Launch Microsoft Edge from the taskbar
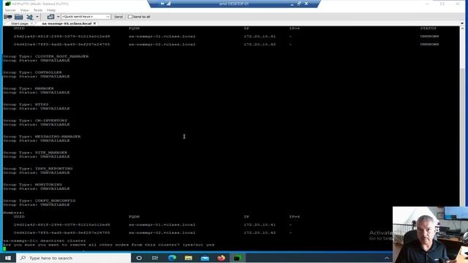Image resolution: width=468 pixels, height=263 pixels. click(172, 258)
